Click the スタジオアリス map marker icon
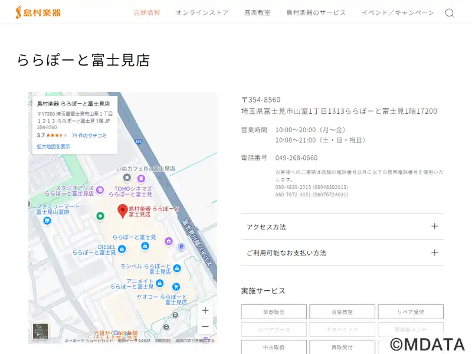Viewport: 472px width, 354px height. (x=100, y=190)
